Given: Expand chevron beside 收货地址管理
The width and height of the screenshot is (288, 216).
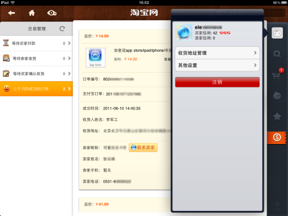Looking at the screenshot, I should 255,52.
